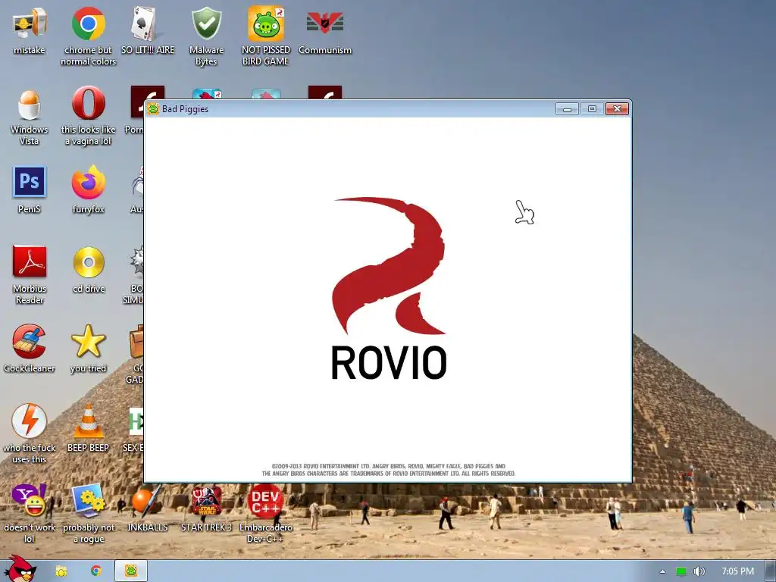Launch Chrome from the taskbar

[x=96, y=571]
